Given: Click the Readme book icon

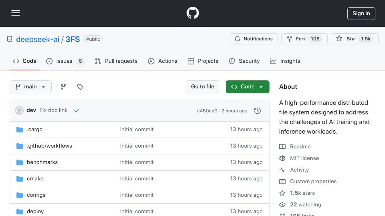Looking at the screenshot, I should [282, 147].
